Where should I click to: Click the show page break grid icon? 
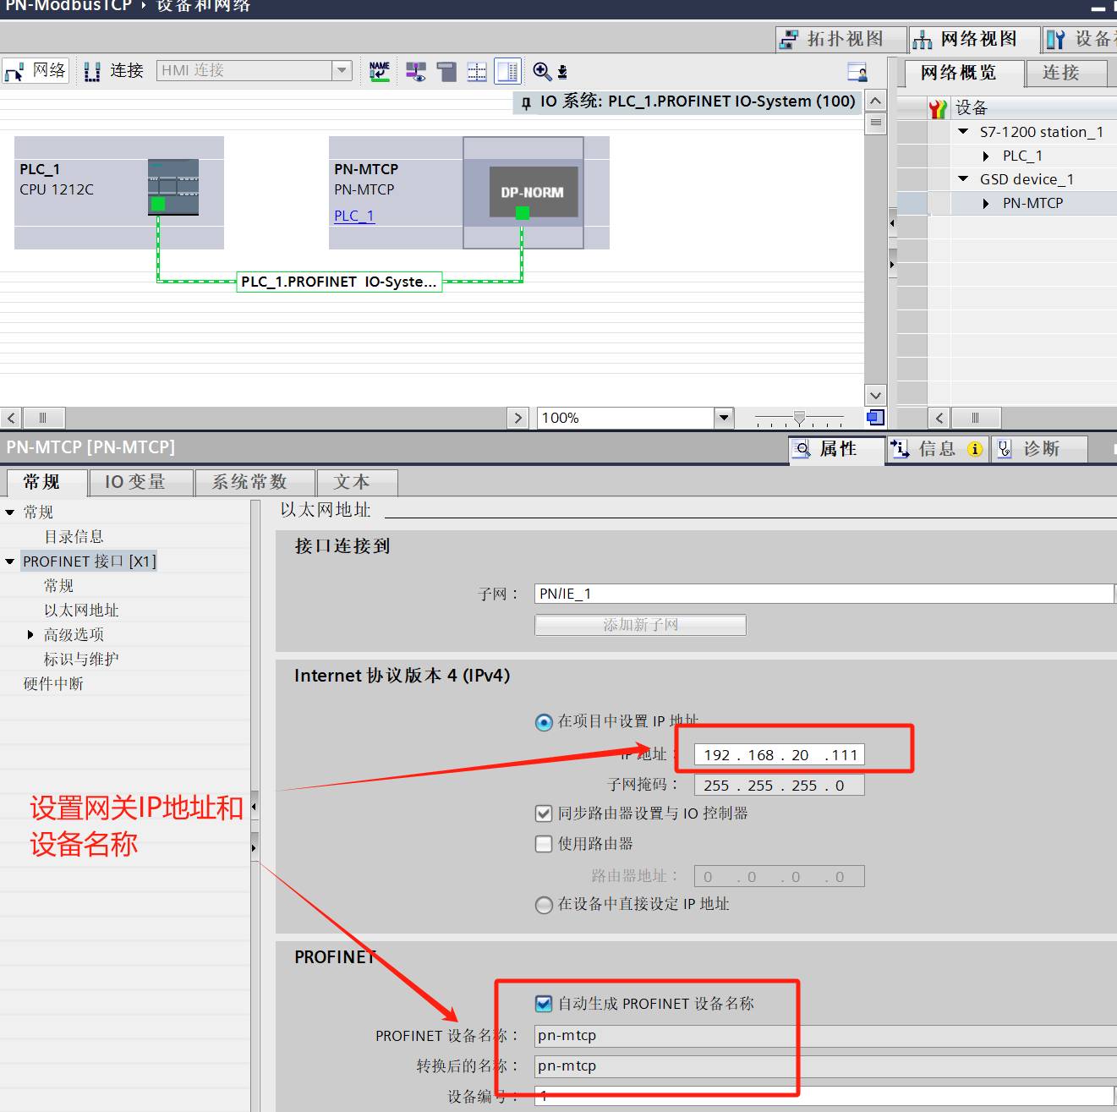[x=477, y=71]
